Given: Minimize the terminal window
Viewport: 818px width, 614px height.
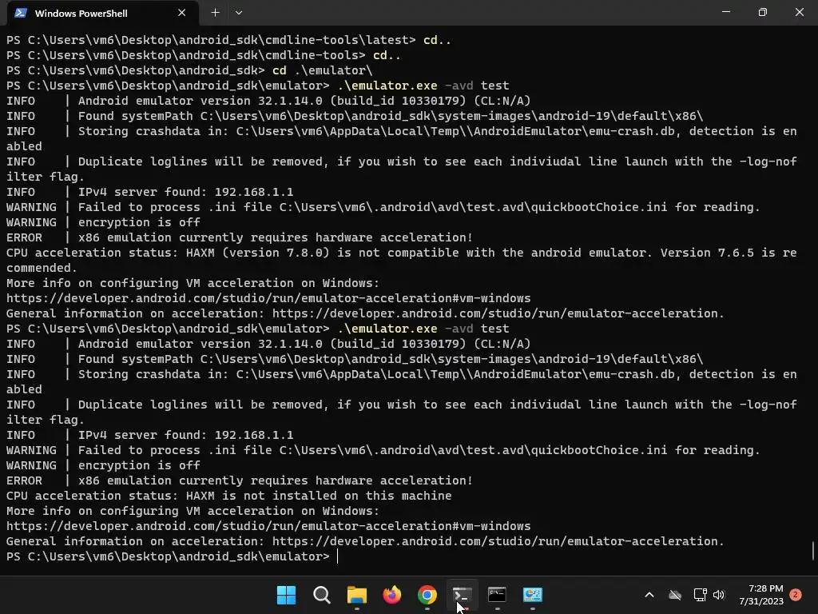Looking at the screenshot, I should 725,12.
